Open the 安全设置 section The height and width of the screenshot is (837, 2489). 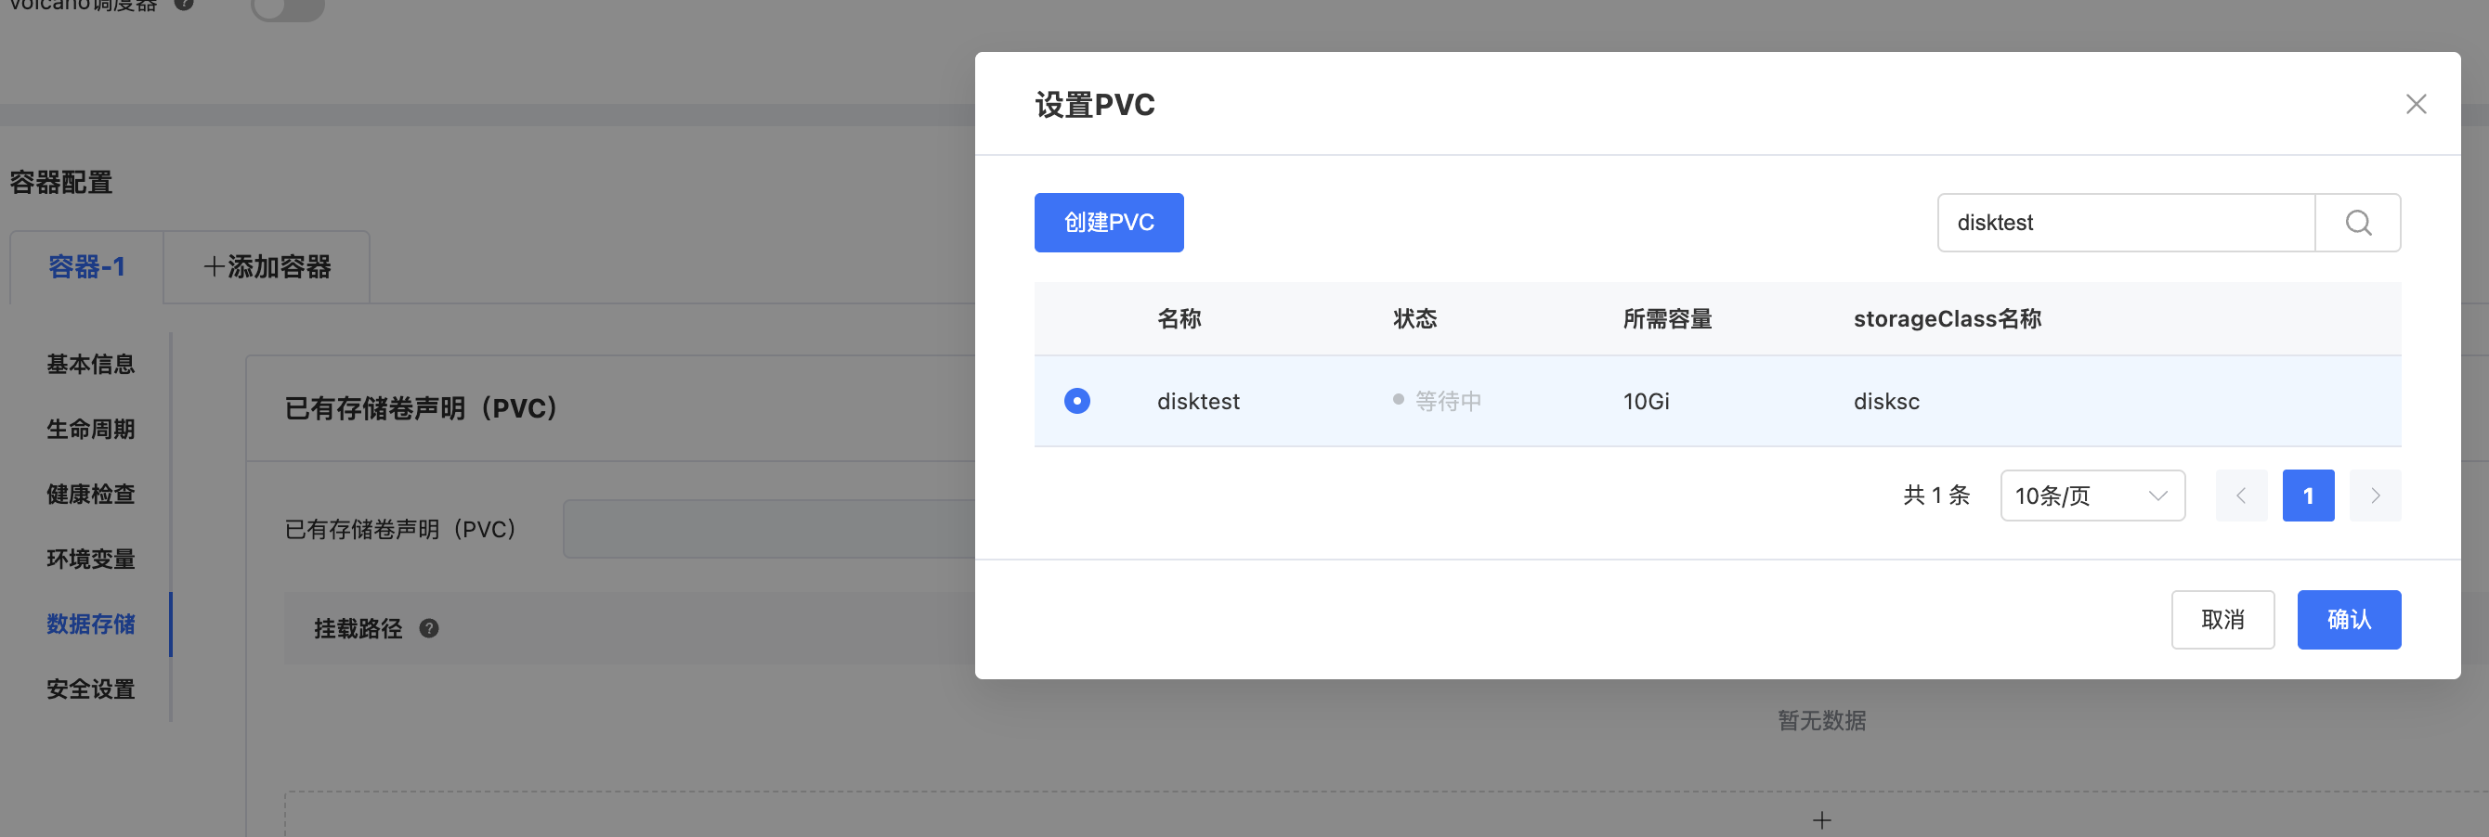[91, 689]
